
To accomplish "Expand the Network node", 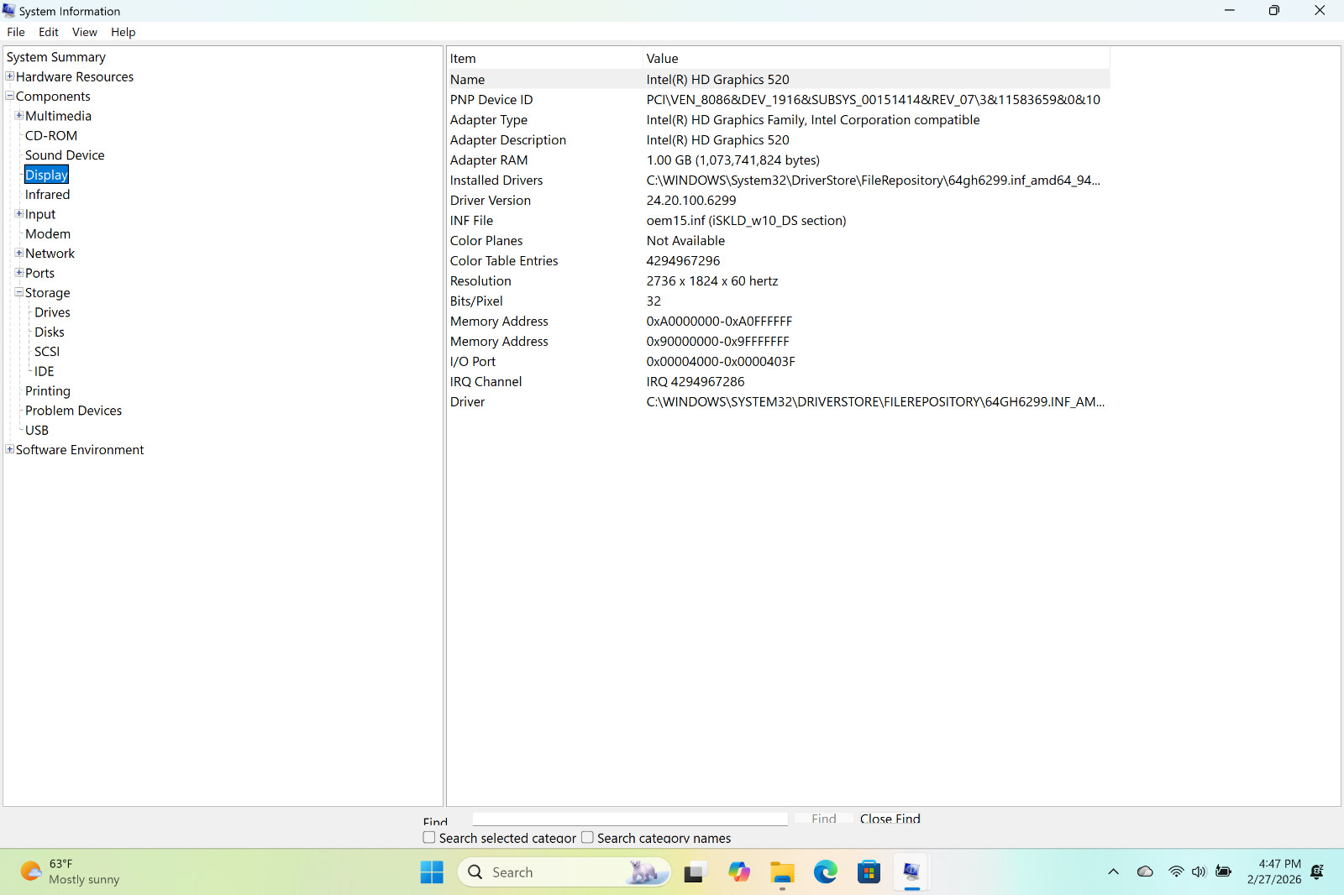I will click(x=19, y=253).
